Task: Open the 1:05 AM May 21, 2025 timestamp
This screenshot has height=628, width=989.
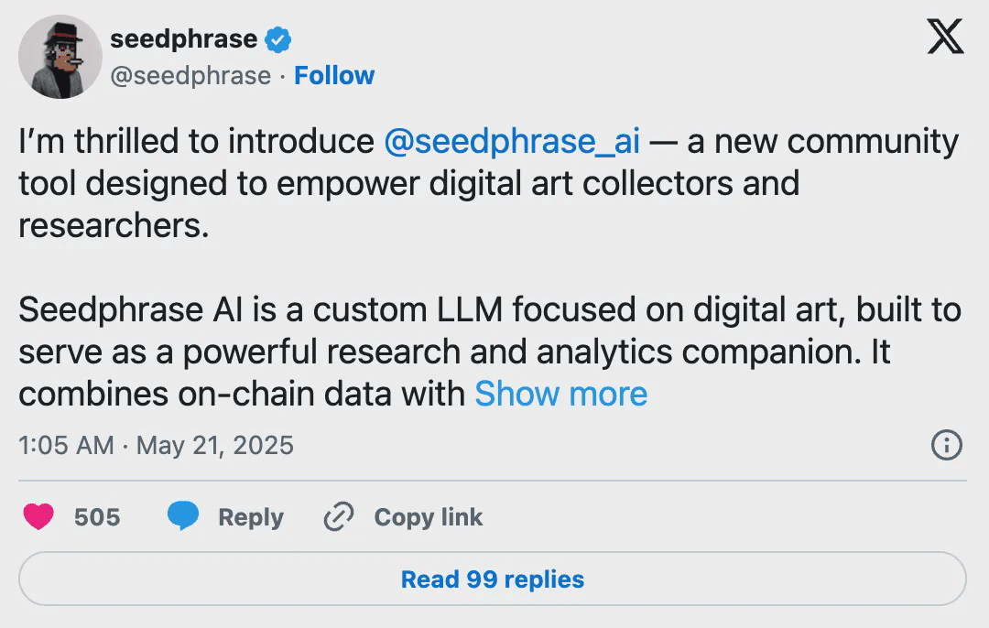Action: tap(156, 446)
